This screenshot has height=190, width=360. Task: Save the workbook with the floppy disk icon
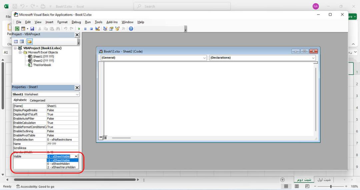[x=32, y=29]
